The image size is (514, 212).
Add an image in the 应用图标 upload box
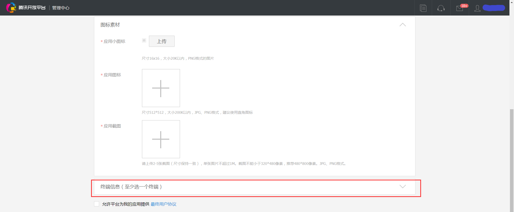(161, 88)
